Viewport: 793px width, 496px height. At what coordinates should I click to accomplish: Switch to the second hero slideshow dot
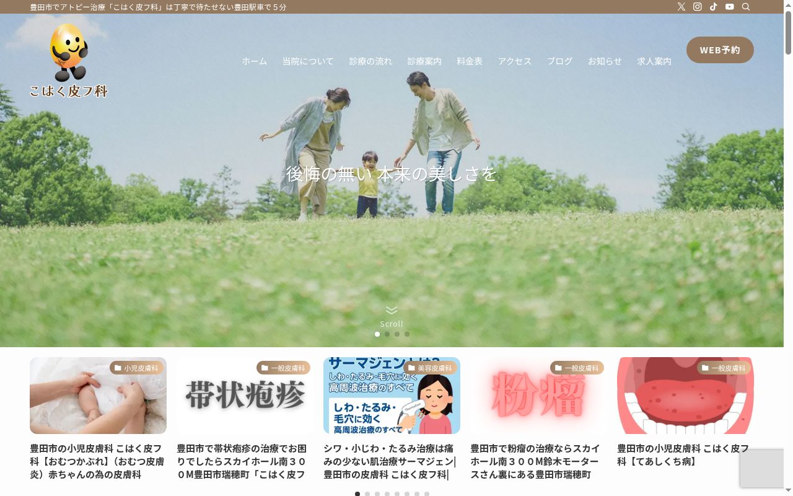(x=387, y=334)
